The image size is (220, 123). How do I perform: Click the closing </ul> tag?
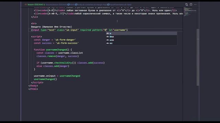pos(34,17)
